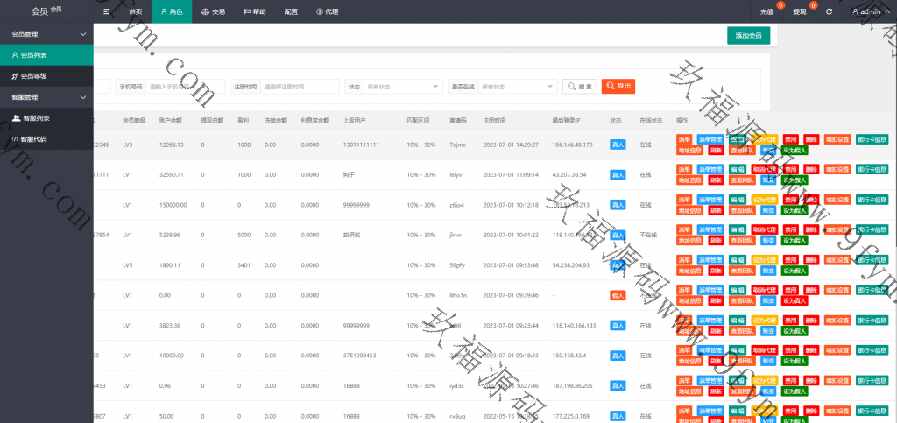Open the 是否在线 online status dropdown
This screenshot has width=897, height=423.
(517, 87)
